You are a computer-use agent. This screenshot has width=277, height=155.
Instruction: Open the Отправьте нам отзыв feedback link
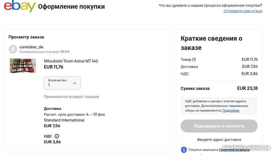[243, 11]
